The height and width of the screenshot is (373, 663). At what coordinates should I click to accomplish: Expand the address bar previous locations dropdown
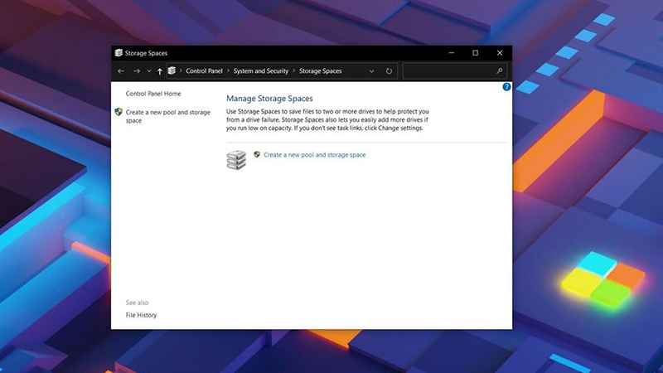click(372, 71)
